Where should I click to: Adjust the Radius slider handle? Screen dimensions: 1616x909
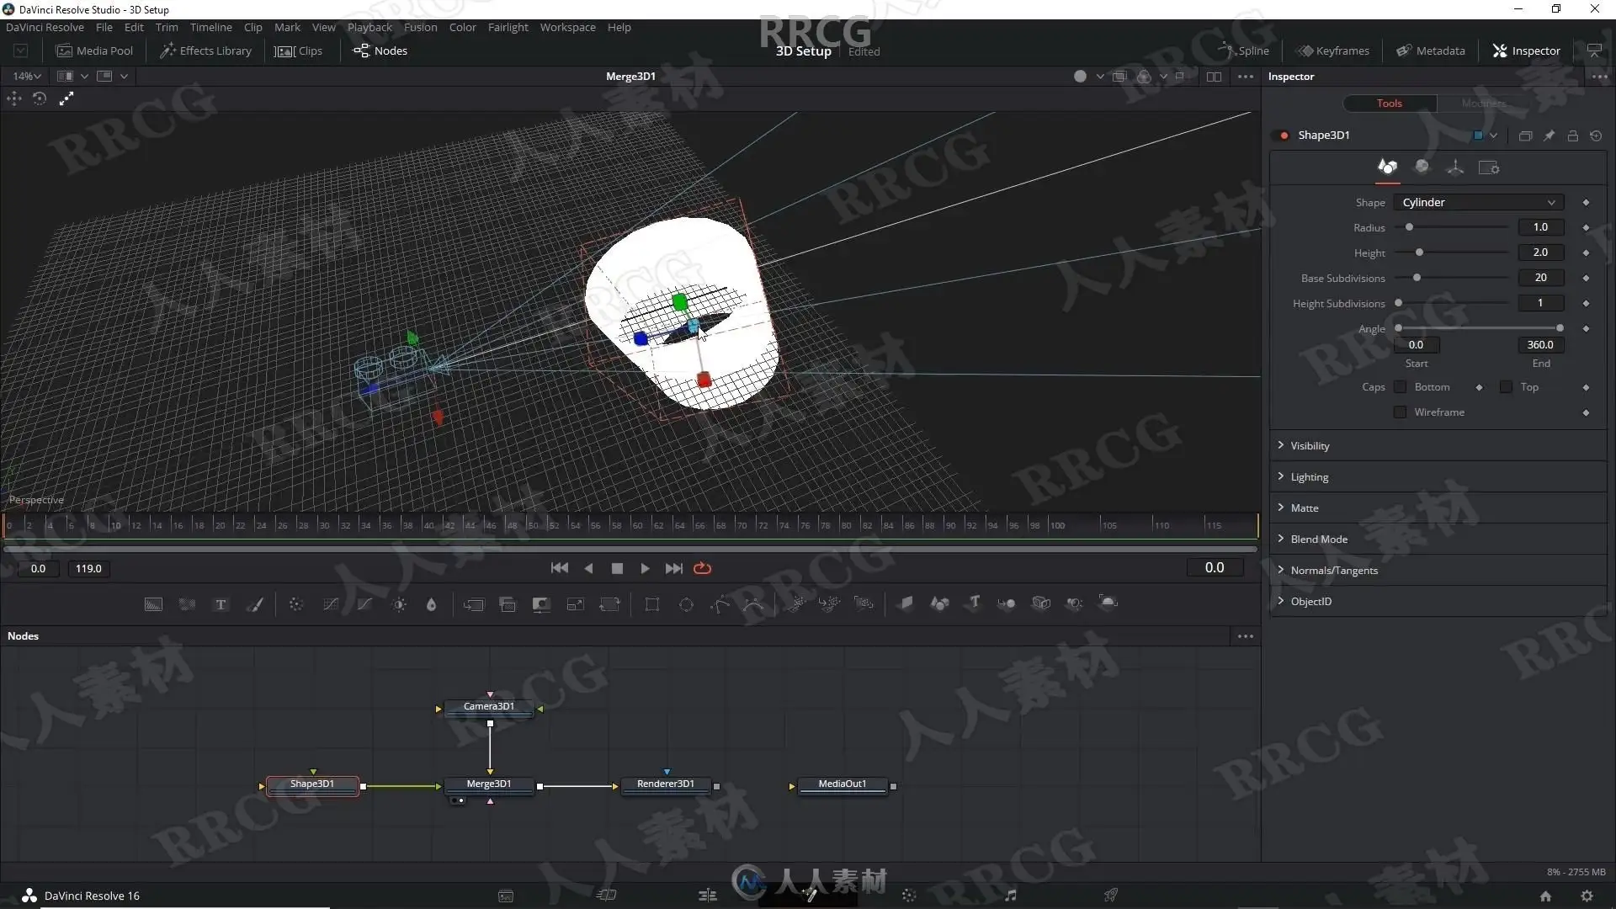[1409, 227]
